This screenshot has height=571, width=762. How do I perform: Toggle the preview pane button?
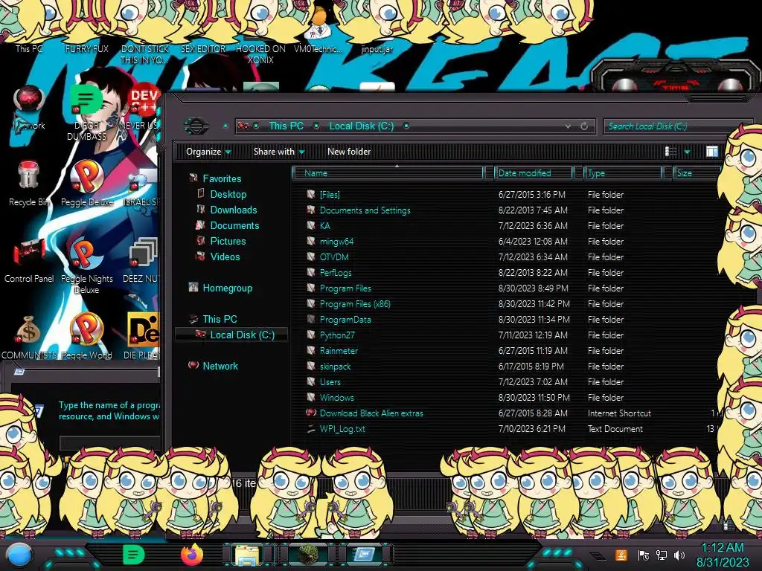click(712, 152)
